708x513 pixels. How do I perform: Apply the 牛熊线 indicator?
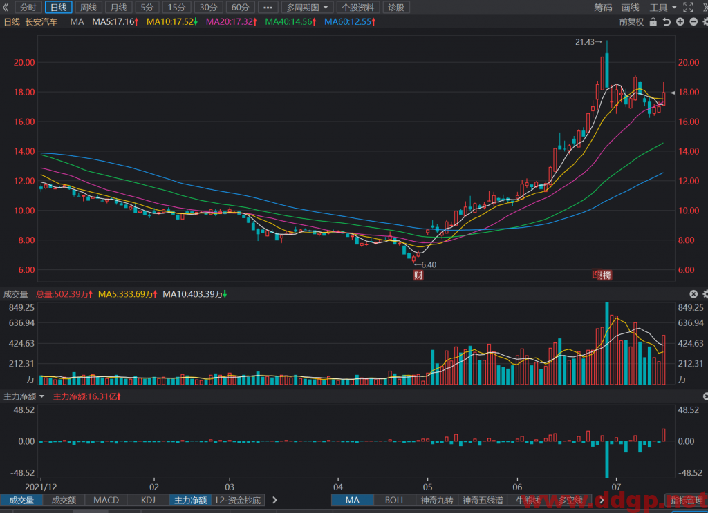pyautogui.click(x=528, y=500)
